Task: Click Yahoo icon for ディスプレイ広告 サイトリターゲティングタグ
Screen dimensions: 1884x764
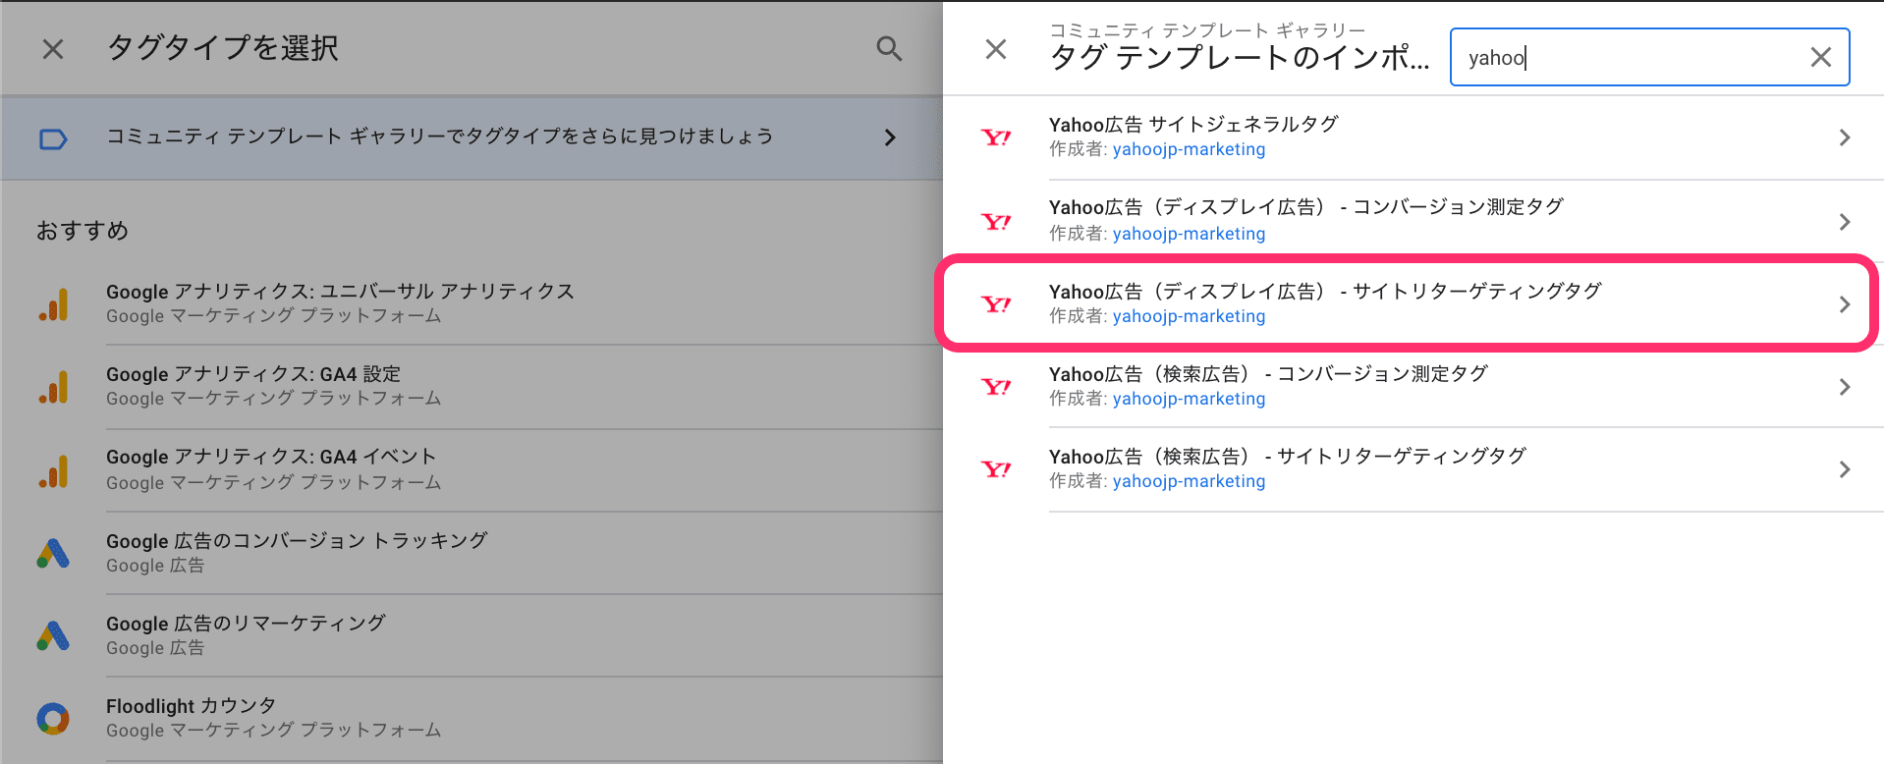Action: (996, 304)
